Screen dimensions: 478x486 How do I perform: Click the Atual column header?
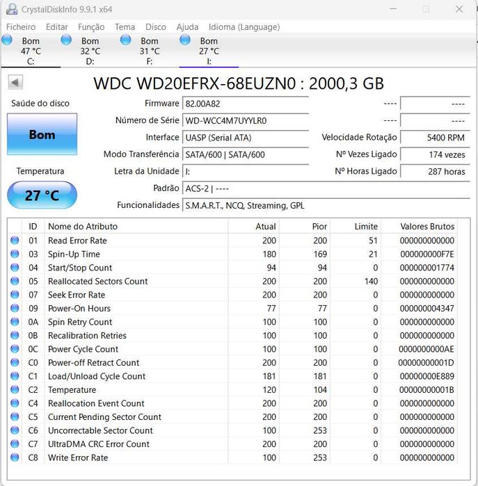pyautogui.click(x=254, y=226)
